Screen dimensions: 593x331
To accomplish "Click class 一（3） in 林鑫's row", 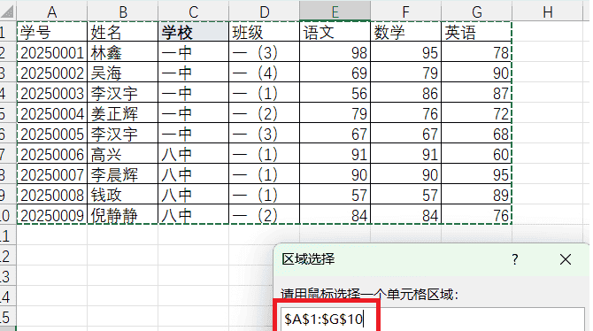I will tap(264, 52).
